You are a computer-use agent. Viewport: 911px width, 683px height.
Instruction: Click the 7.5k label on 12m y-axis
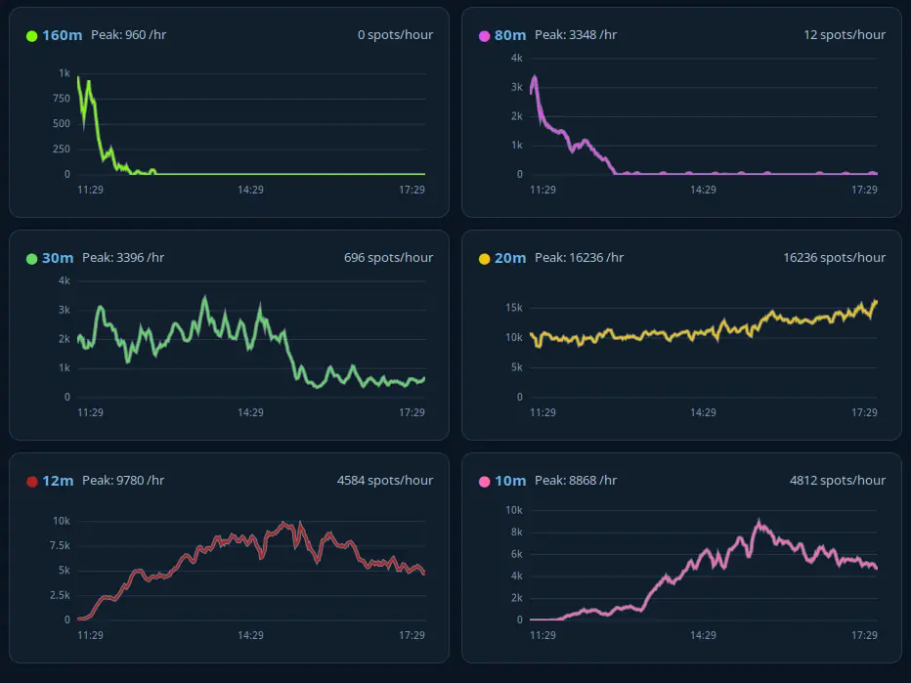[x=60, y=545]
